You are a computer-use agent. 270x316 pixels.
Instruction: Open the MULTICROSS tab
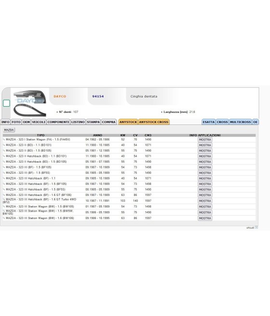pyautogui.click(x=240, y=122)
